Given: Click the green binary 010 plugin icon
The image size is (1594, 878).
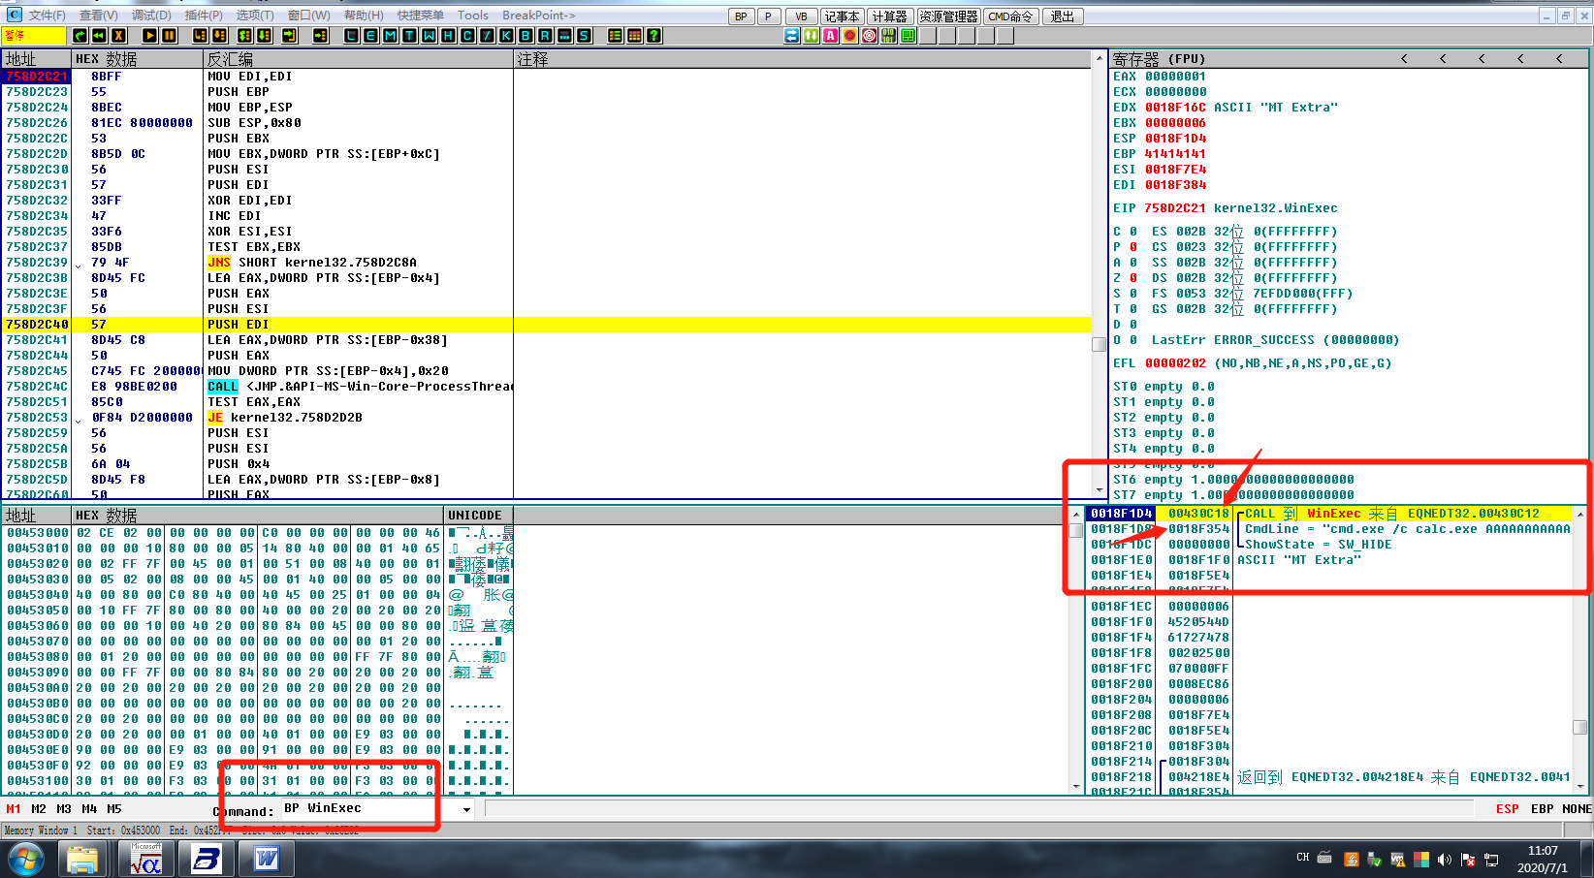Looking at the screenshot, I should [x=889, y=35].
